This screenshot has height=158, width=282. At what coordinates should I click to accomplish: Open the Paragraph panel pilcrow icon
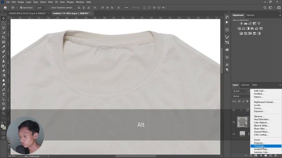(227, 70)
